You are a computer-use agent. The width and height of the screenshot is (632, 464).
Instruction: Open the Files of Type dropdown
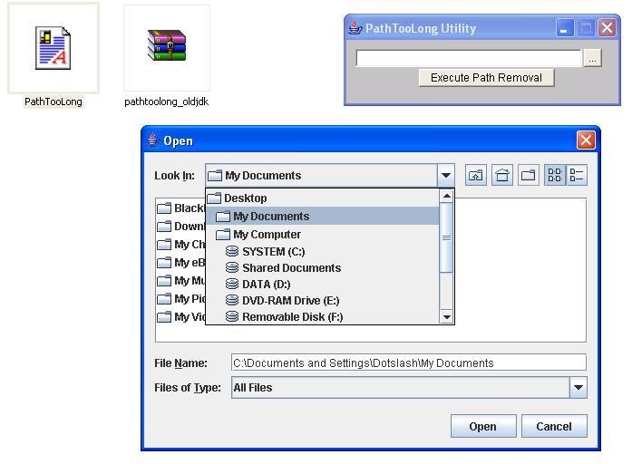pos(579,388)
